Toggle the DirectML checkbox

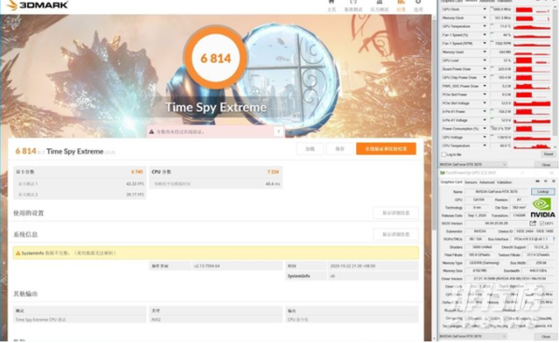coord(536,318)
